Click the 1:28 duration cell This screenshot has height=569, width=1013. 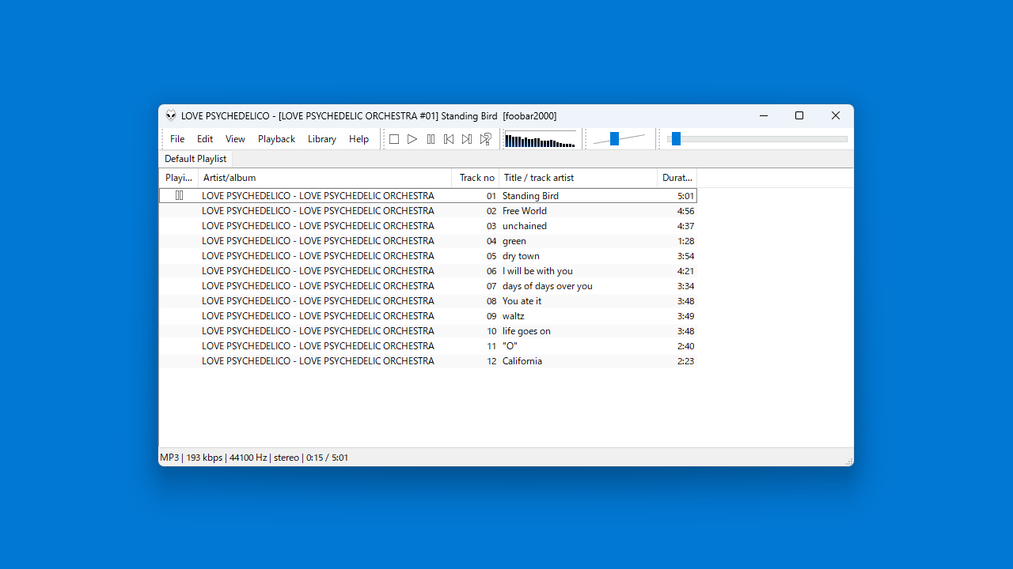685,241
